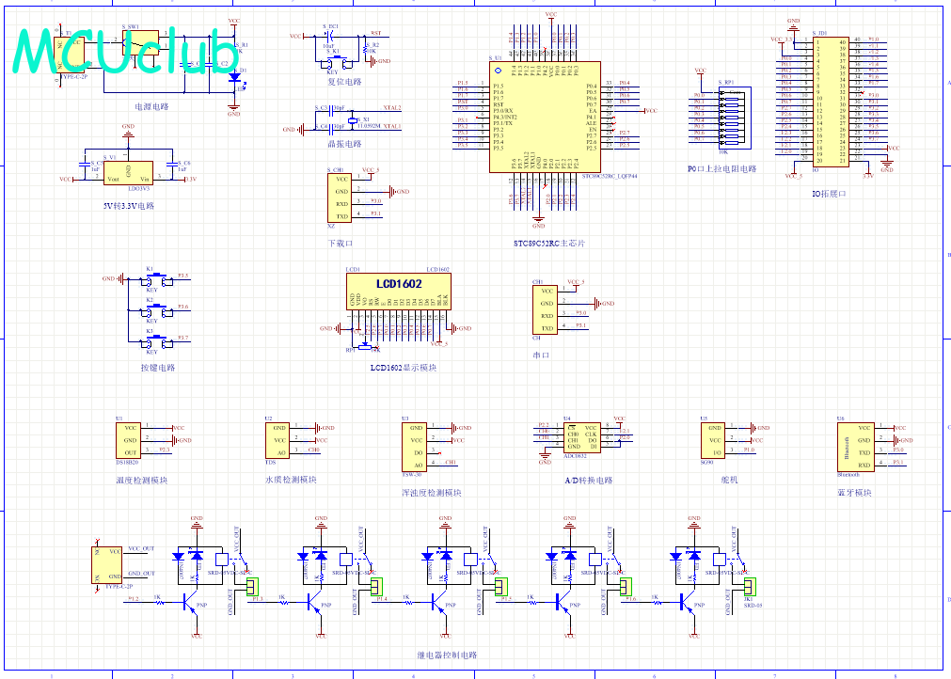This screenshot has height=679, width=951.
Task: Select the K1 key switch on P3.5
Action: tap(157, 279)
